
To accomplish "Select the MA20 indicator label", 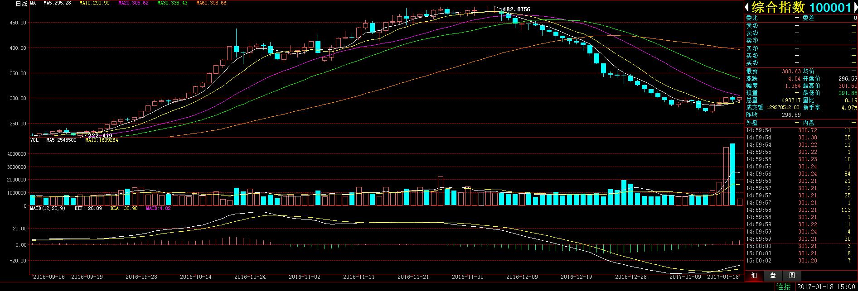I will click(133, 3).
